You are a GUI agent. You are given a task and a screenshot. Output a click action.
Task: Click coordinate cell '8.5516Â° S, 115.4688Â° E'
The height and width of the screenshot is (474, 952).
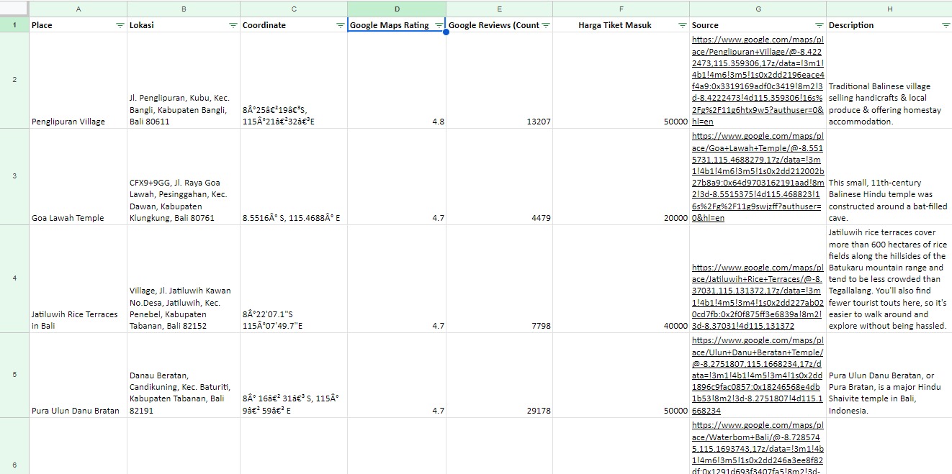[294, 177]
